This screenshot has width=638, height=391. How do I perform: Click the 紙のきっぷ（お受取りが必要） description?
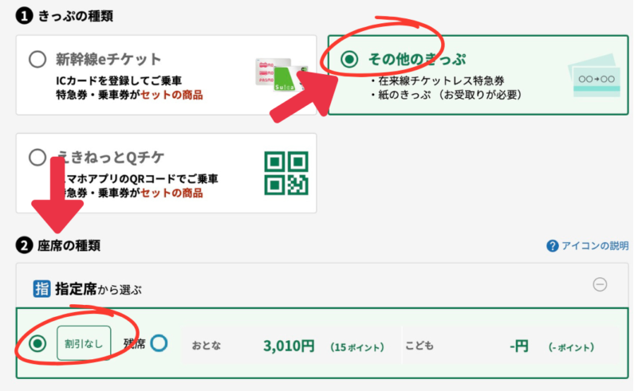(446, 95)
